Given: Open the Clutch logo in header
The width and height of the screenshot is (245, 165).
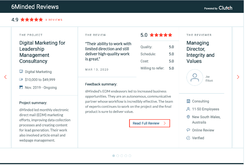Looking at the screenshot, I should 225,8.
